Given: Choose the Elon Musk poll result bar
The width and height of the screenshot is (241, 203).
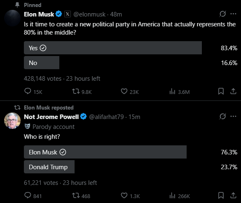Looking at the screenshot, I should point(105,152).
